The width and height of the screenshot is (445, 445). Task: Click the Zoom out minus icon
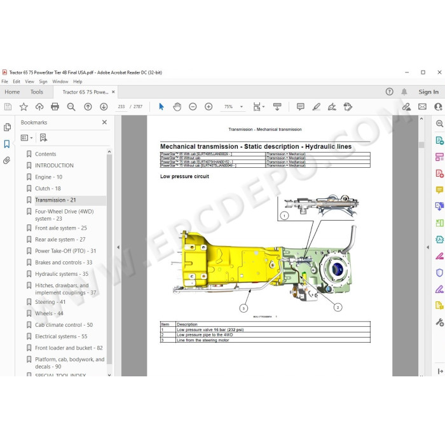click(x=193, y=107)
